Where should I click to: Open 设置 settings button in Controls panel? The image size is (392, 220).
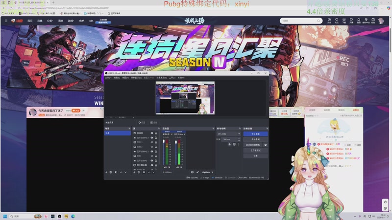click(255, 156)
